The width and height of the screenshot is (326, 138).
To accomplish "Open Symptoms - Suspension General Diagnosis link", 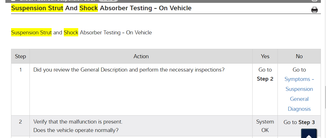I will [299, 94].
